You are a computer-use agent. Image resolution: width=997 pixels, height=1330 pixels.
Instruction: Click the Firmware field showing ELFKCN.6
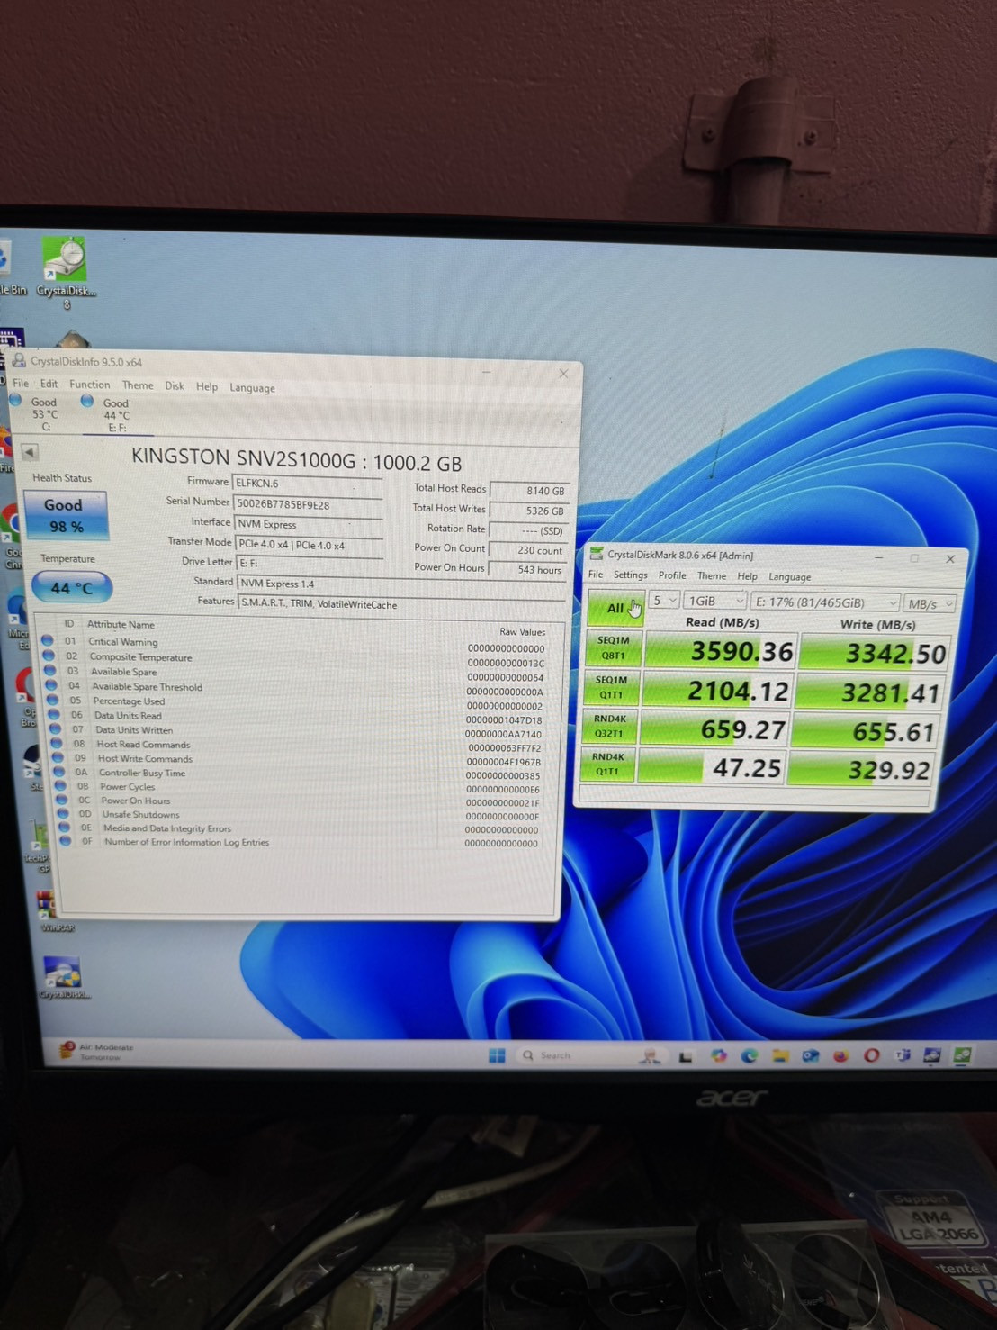(307, 484)
